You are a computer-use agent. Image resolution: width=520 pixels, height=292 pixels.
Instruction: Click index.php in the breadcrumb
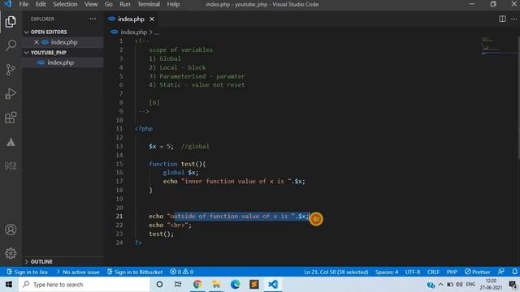(133, 32)
